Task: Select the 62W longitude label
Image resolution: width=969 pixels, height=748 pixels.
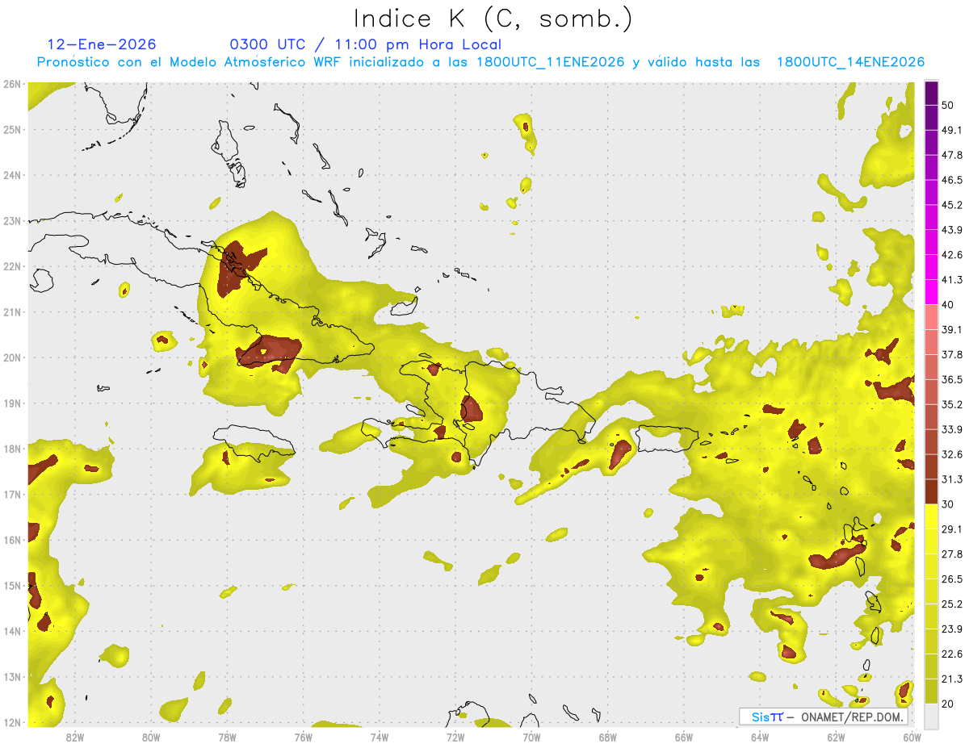Action: [837, 737]
